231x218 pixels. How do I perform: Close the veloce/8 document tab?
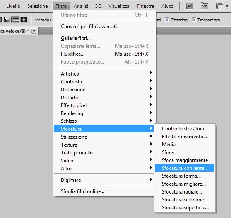click(34, 31)
